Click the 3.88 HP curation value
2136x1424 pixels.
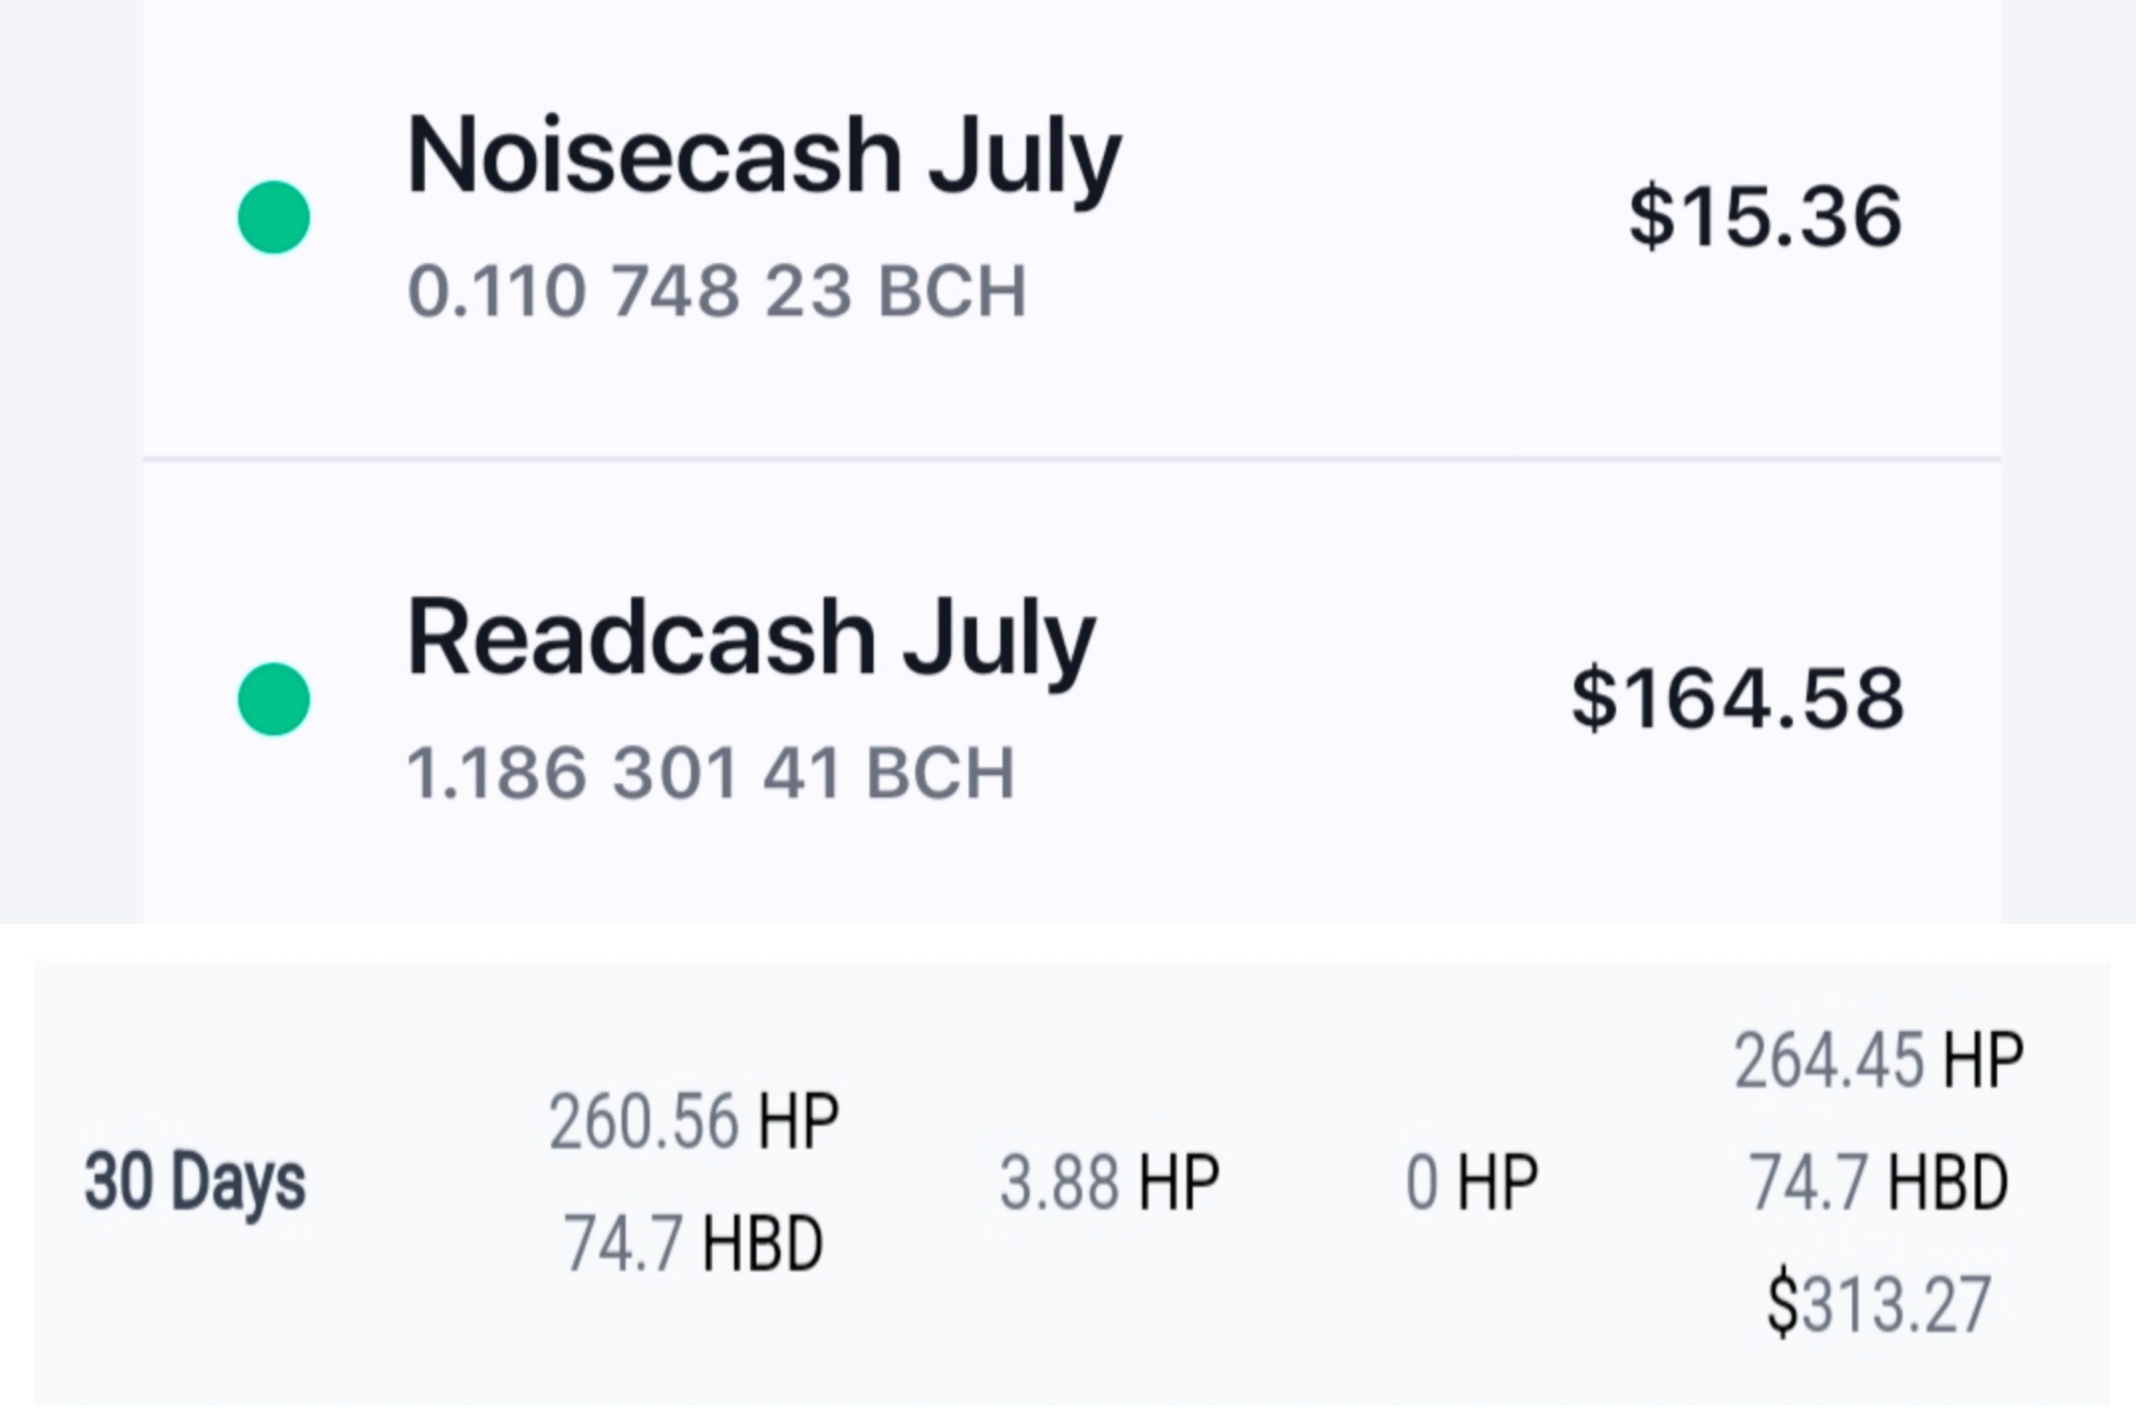click(x=1109, y=1182)
